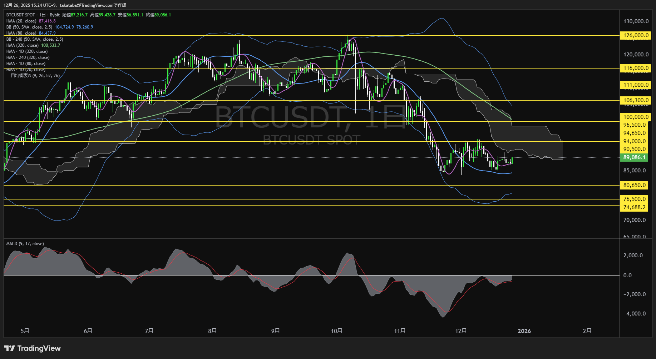Select the MACD (9, 17, close) legend entry
This screenshot has width=656, height=359.
tap(24, 244)
